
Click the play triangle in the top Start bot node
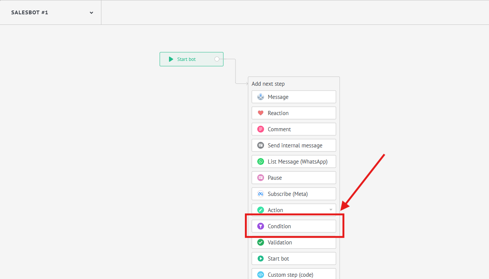tap(171, 59)
